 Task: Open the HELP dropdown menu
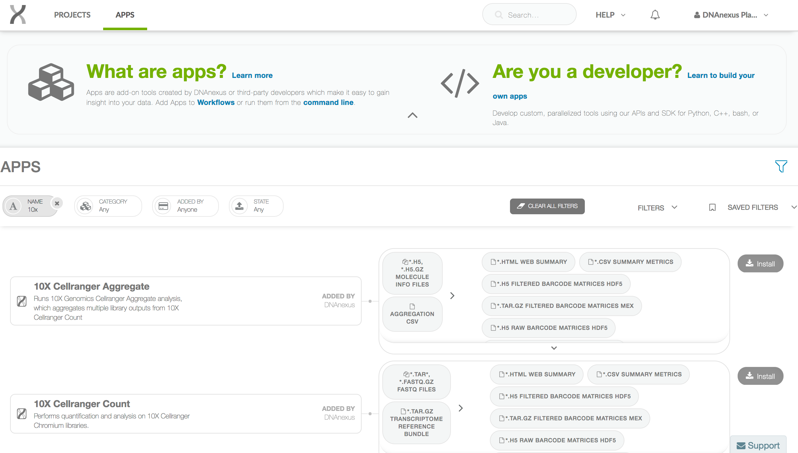[x=610, y=15]
